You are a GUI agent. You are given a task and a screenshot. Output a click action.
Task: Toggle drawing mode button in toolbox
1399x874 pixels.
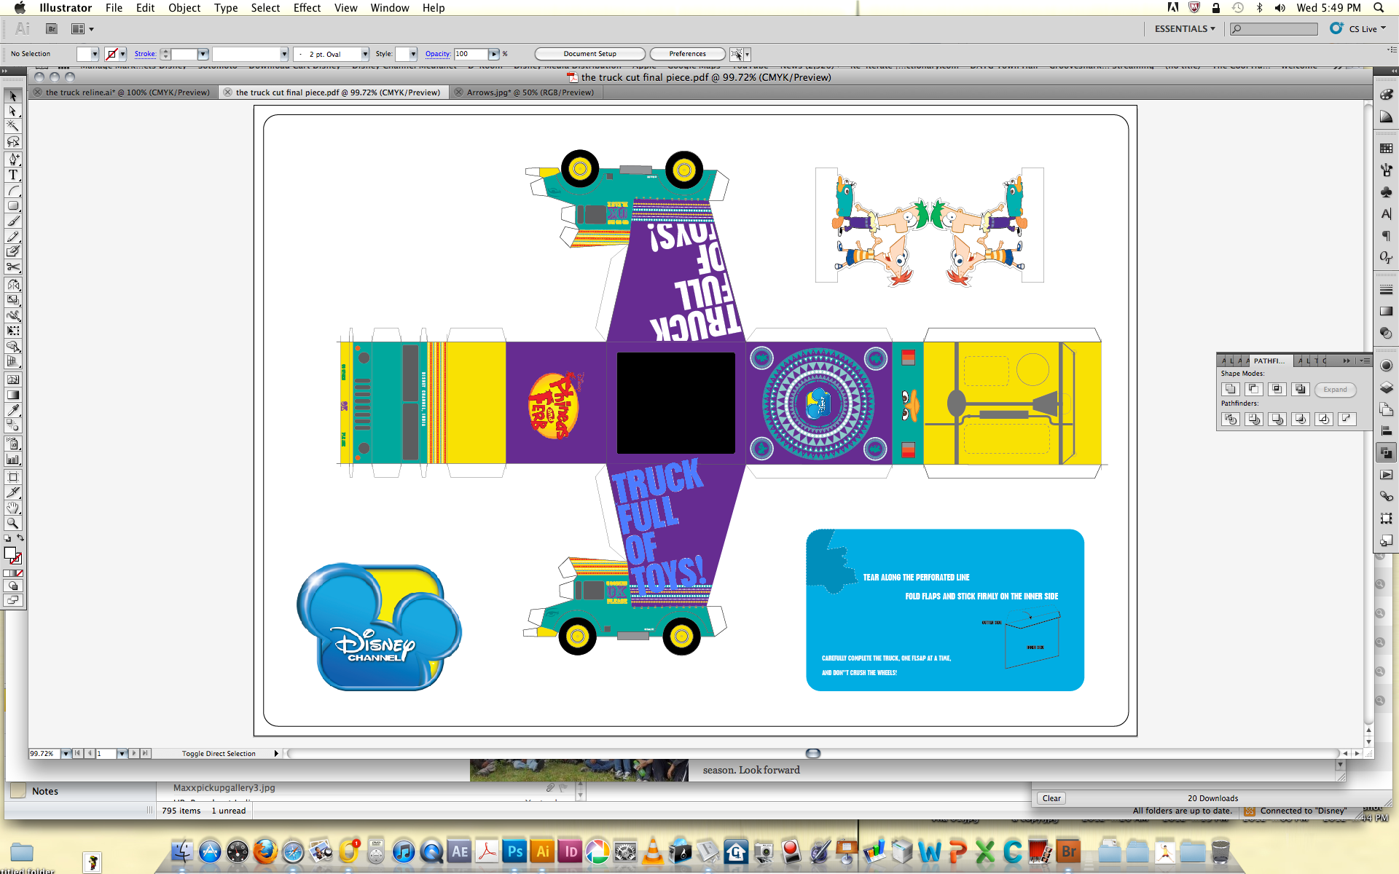(12, 586)
